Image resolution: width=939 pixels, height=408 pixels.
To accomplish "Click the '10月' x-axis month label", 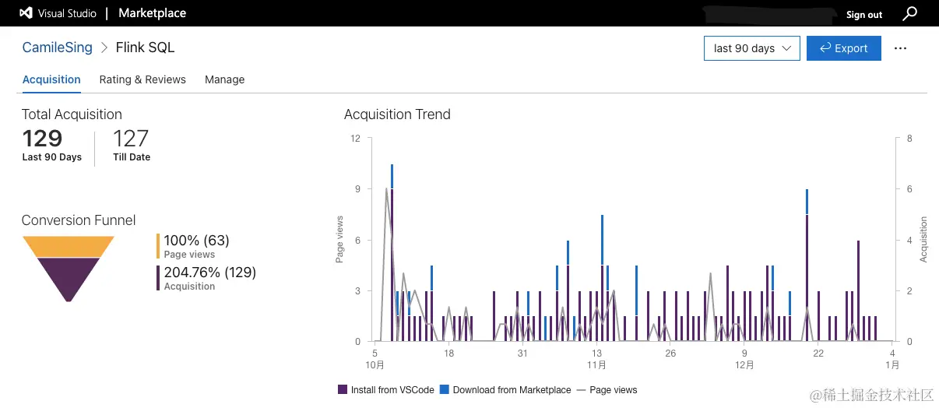I will tap(375, 364).
